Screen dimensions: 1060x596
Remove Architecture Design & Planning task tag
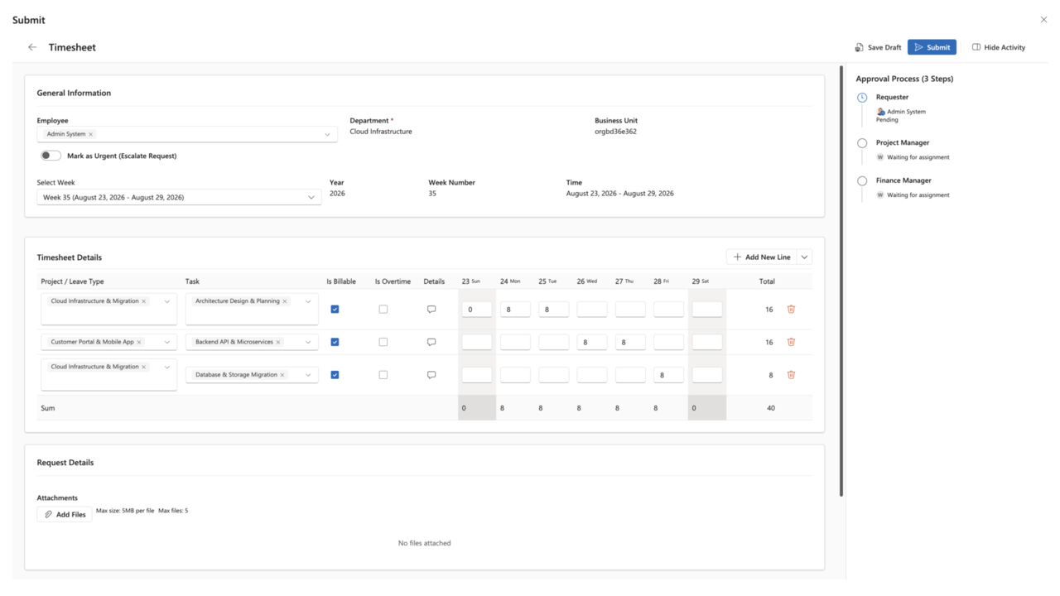click(285, 301)
